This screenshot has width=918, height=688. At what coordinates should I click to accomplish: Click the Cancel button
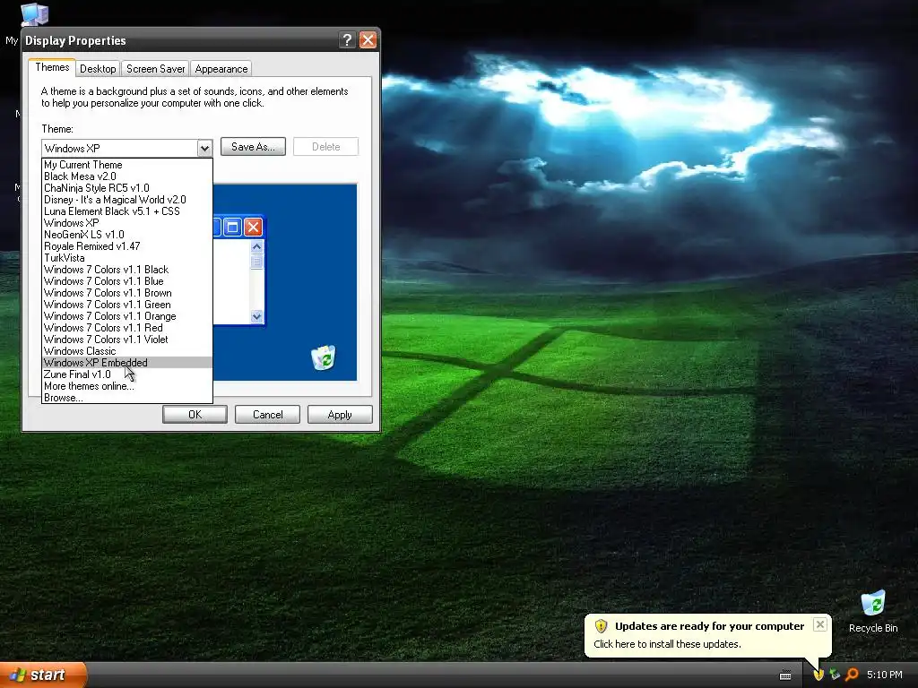tap(267, 414)
